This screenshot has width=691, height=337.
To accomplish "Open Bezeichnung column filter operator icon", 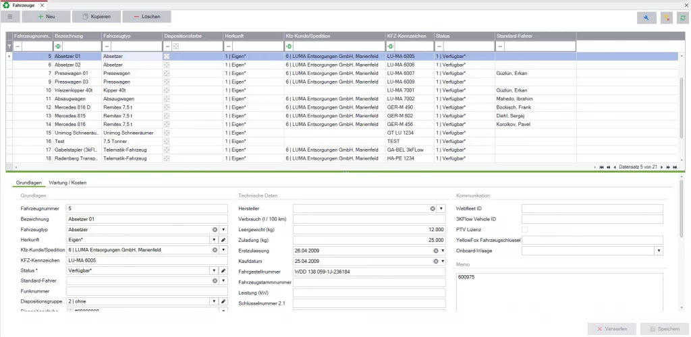I will (58, 47).
